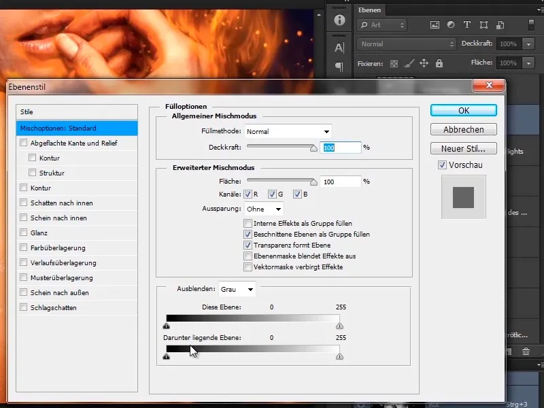Delete layer trash icon
544x408 pixels.
[526, 352]
